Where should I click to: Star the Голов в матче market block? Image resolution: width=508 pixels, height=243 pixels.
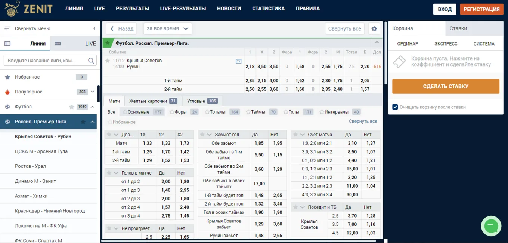click(109, 173)
